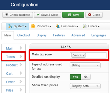Expand the Customers menu
Image resolution: width=110 pixels, height=93 pixels.
coord(67,26)
